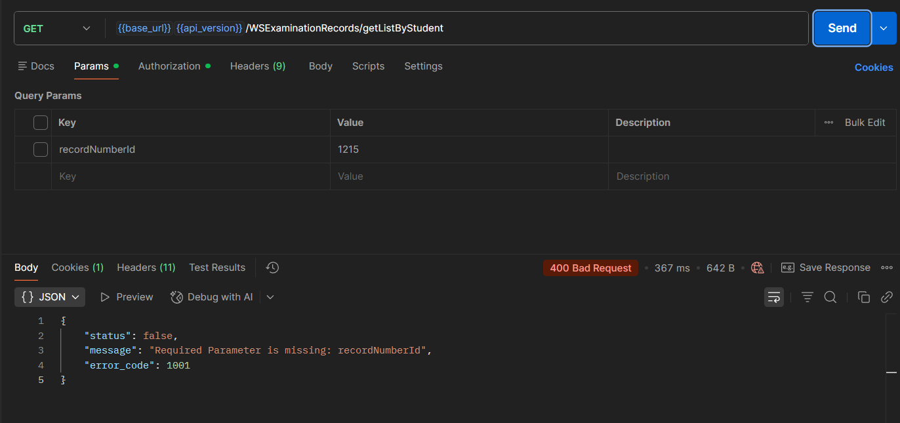Click the blue Send button
900x423 pixels.
[x=842, y=28]
